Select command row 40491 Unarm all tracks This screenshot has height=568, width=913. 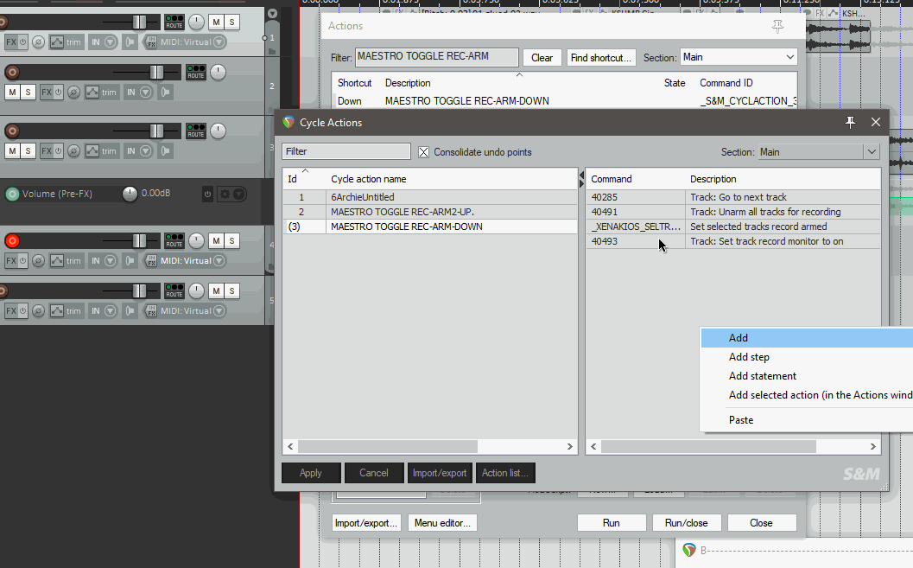tap(733, 212)
